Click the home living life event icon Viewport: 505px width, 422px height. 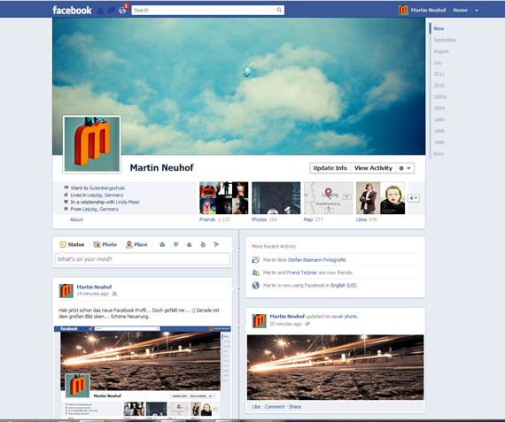[x=190, y=245]
